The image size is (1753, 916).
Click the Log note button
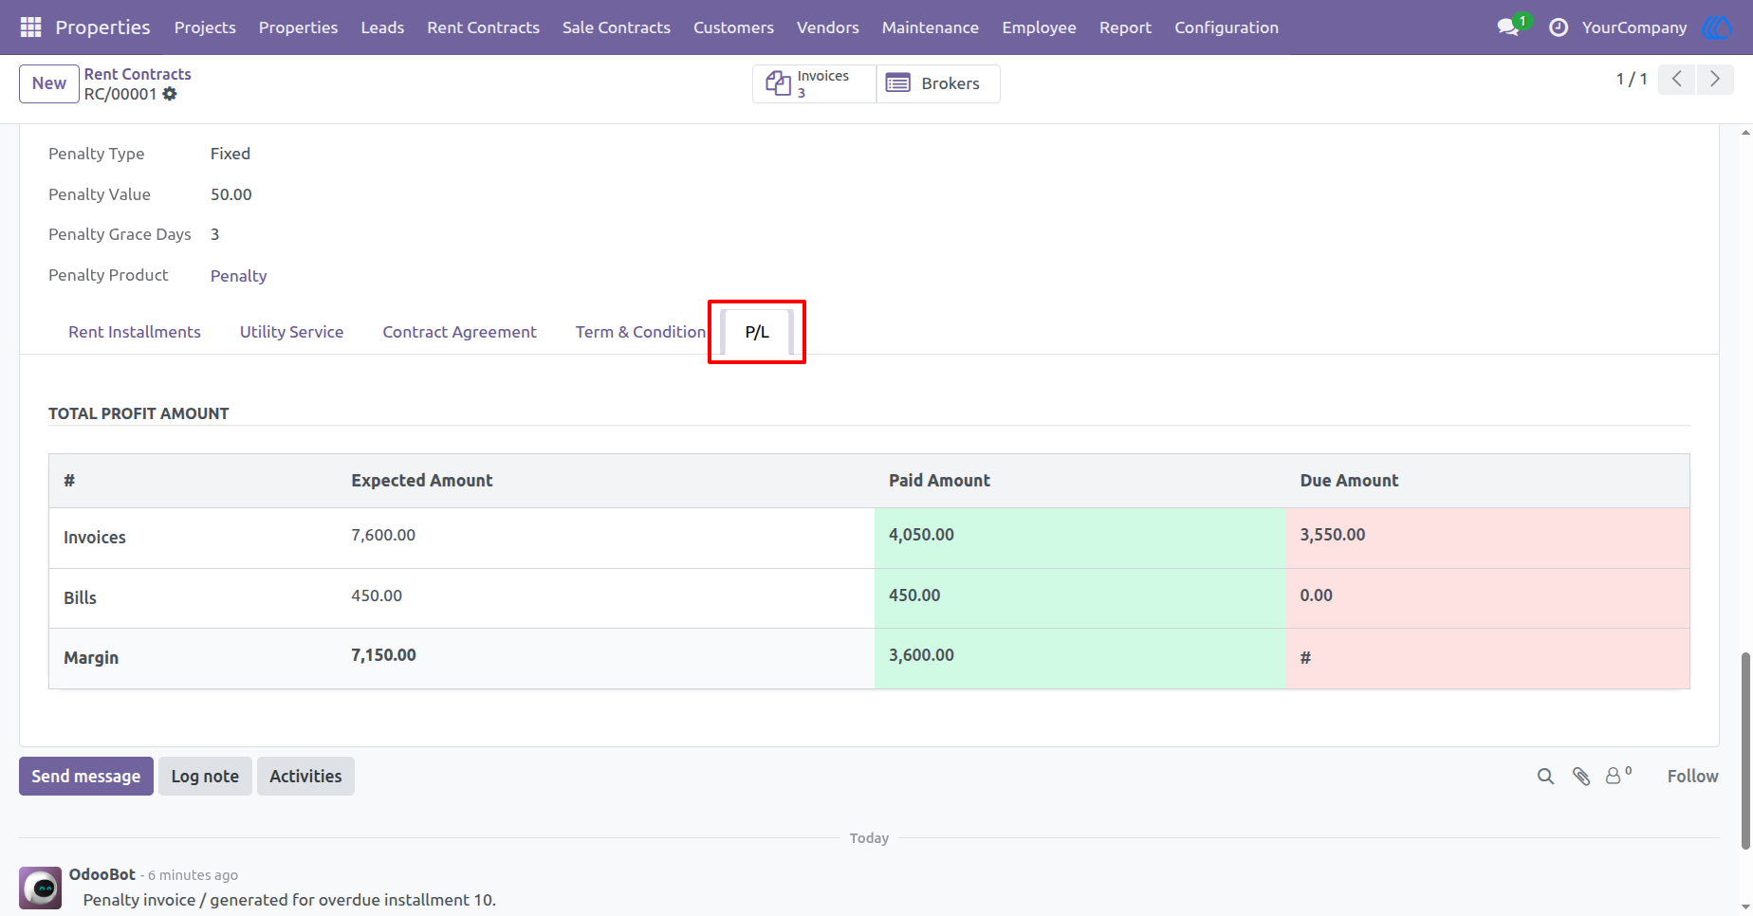[205, 777]
